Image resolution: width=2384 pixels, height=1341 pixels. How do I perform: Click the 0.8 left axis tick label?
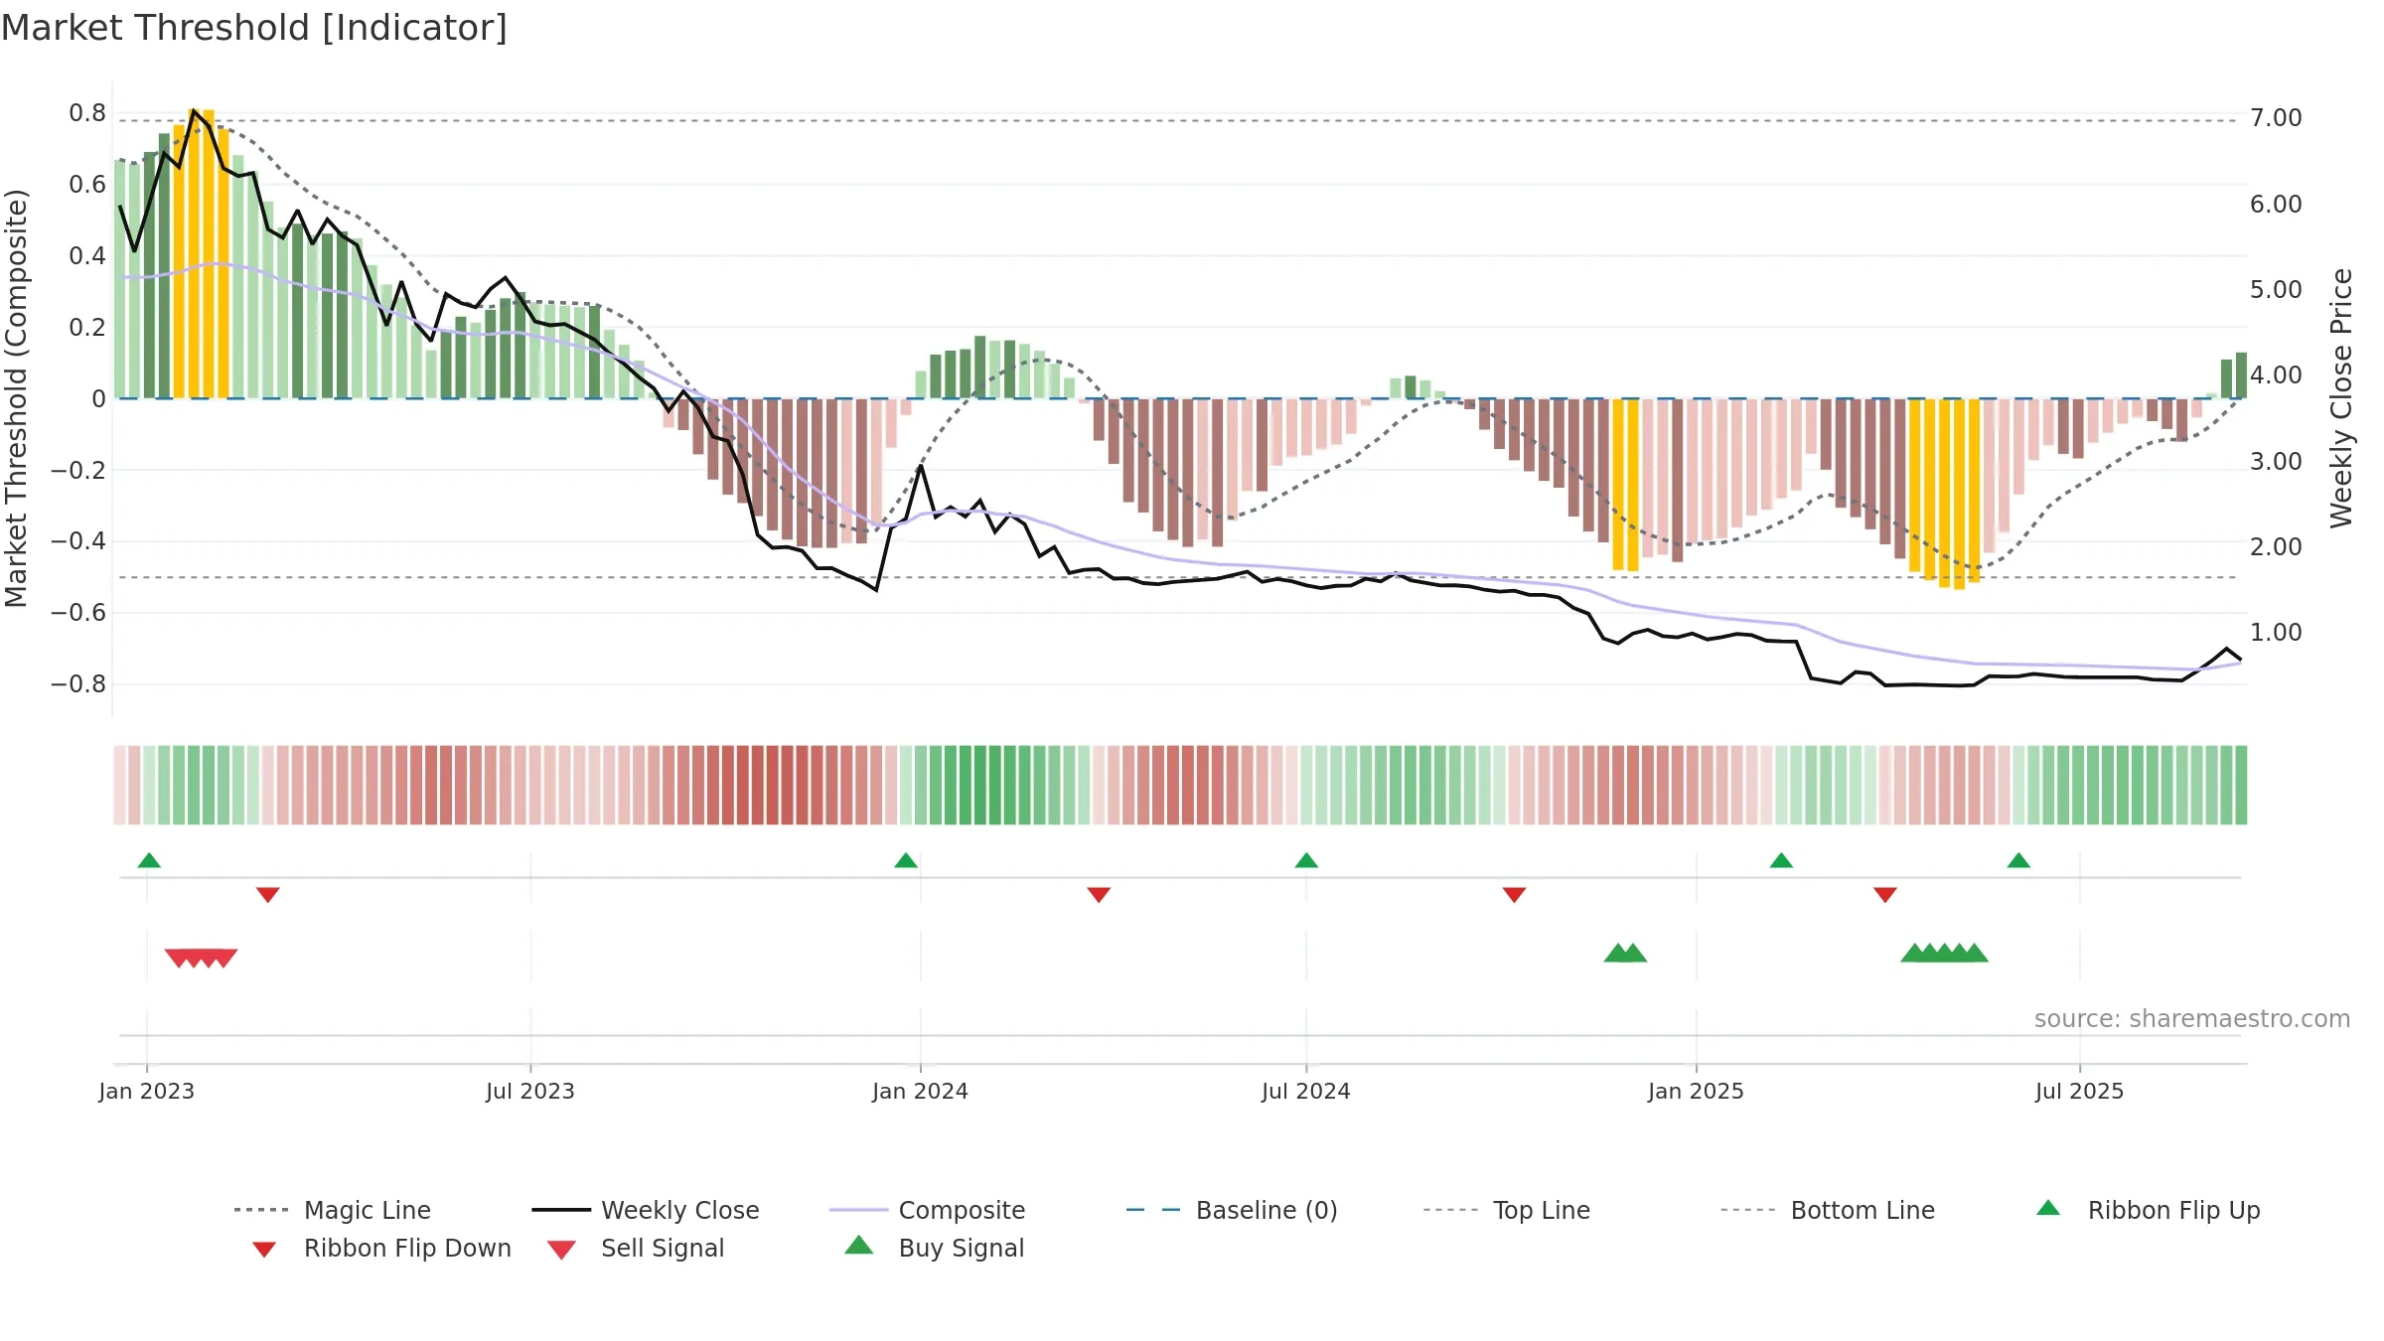pos(87,113)
